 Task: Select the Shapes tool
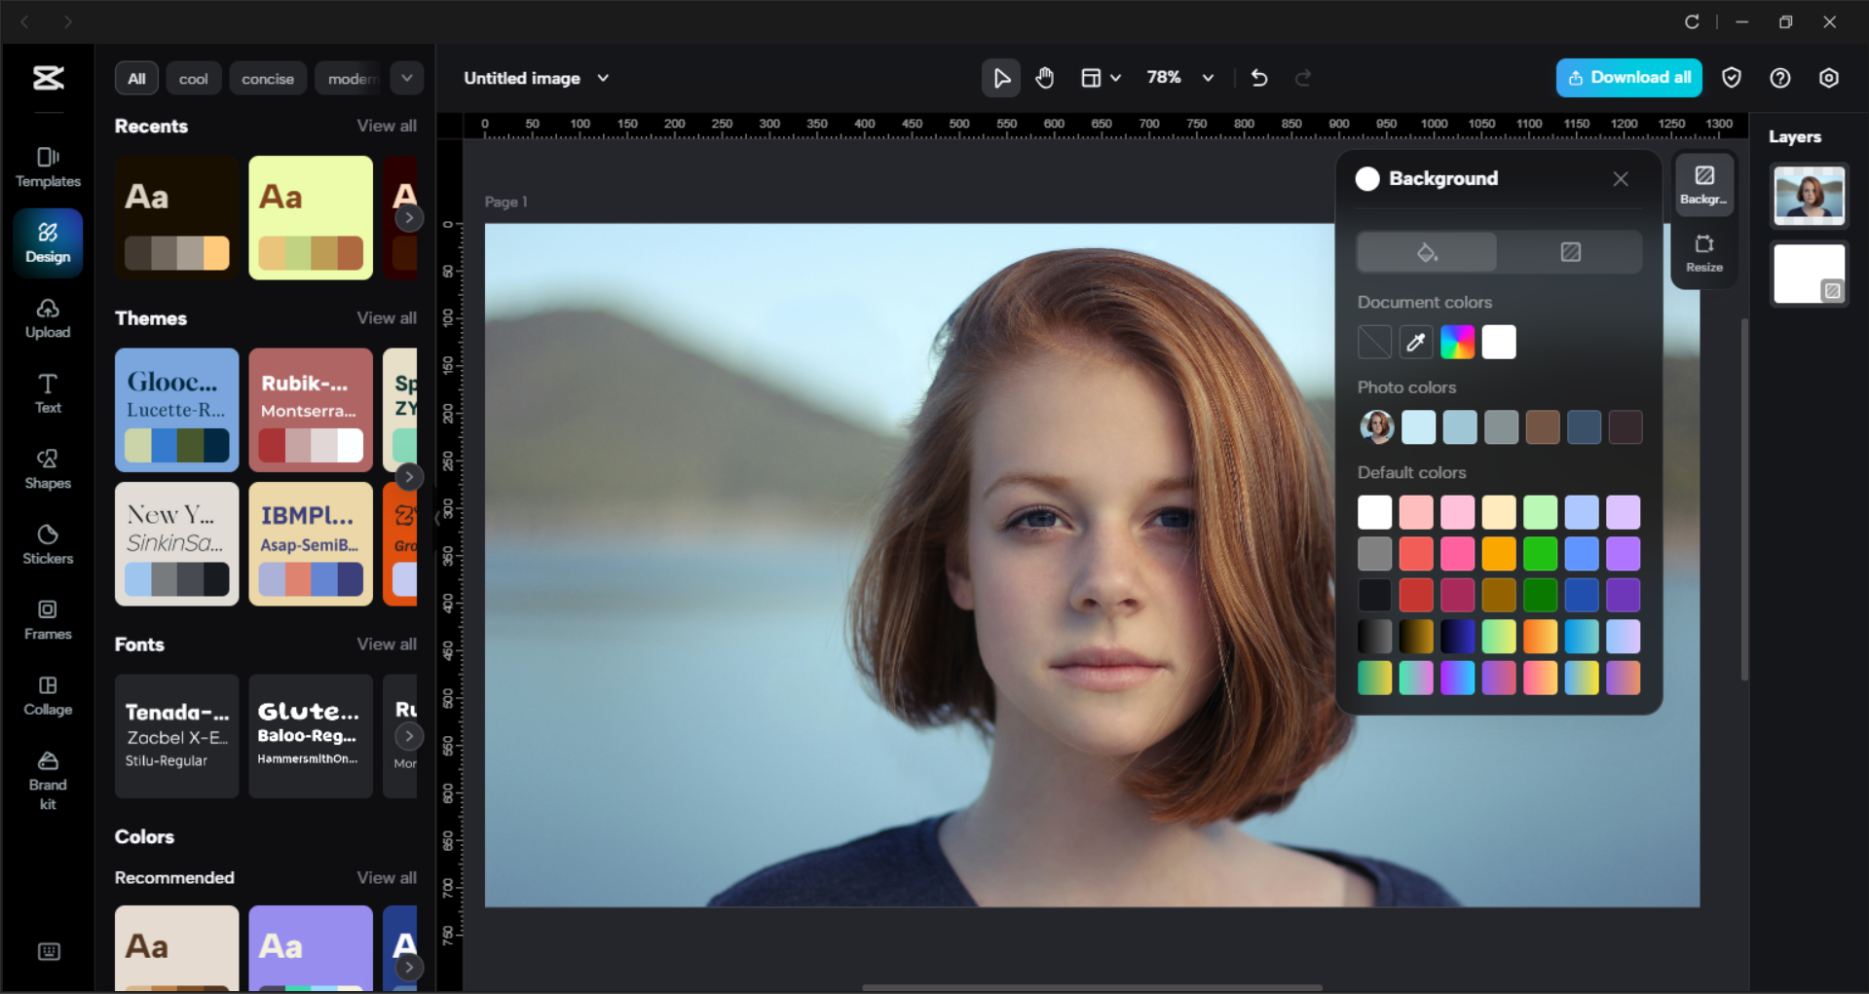[x=47, y=469]
